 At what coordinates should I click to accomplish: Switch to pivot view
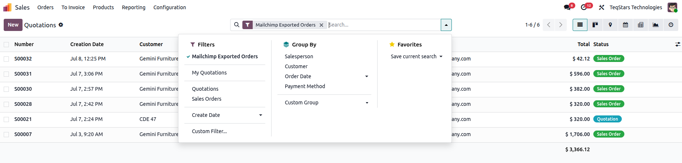pos(641,25)
